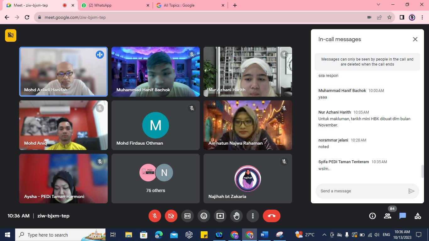Show the people list with 84 participants
The image size is (429, 241).
[388, 216]
